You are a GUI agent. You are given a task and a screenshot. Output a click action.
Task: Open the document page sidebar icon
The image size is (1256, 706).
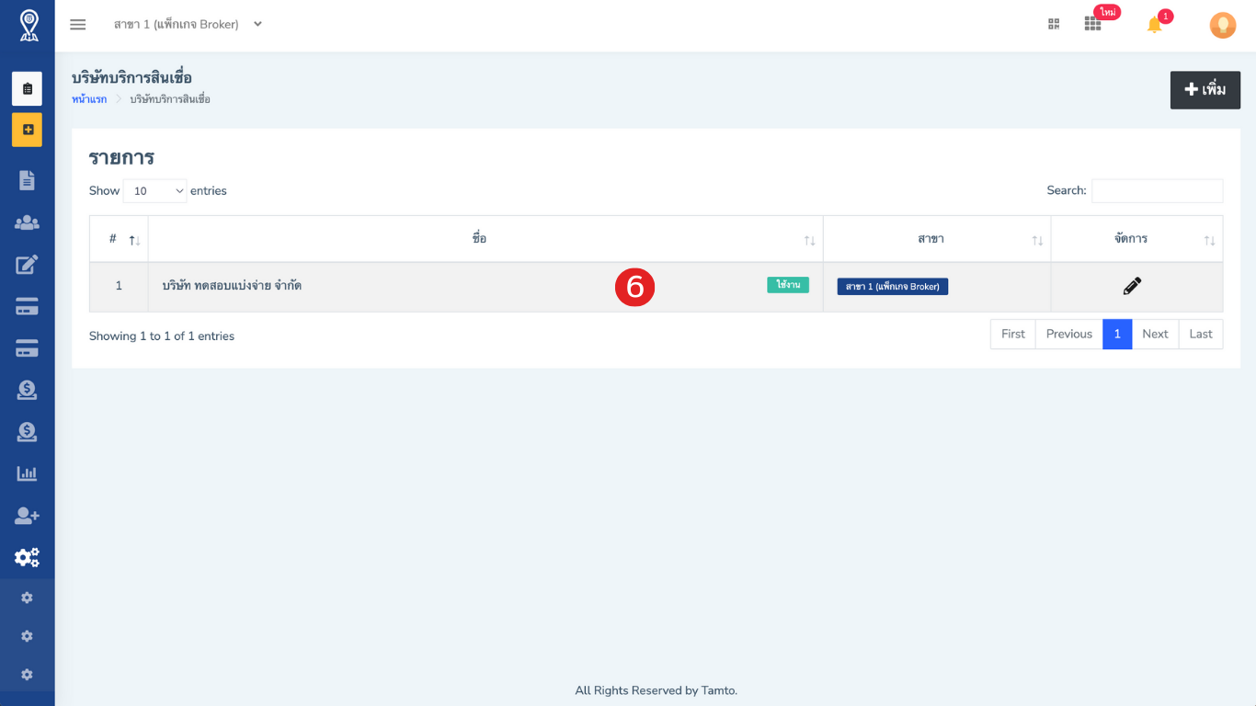(27, 180)
